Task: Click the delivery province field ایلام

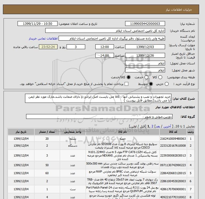Action: coord(145,63)
